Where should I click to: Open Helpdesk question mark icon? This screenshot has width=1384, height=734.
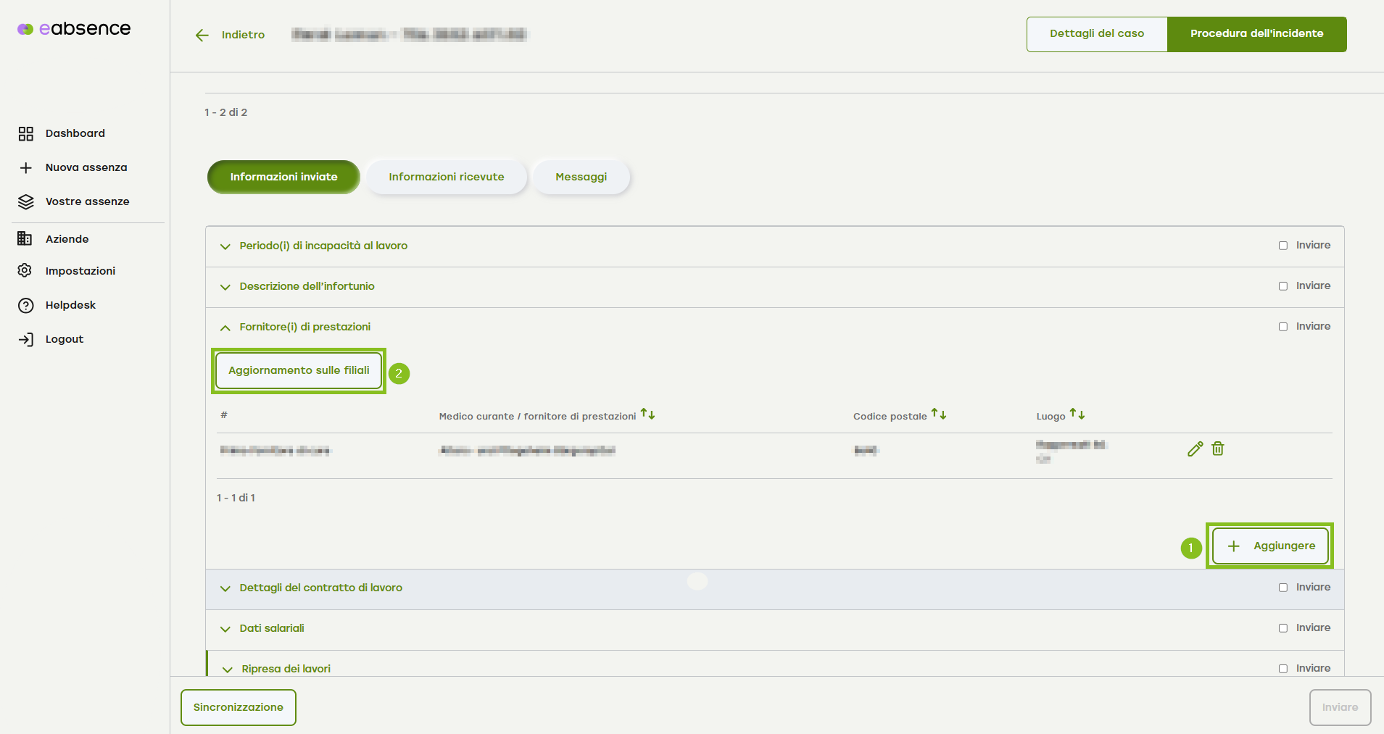click(26, 305)
